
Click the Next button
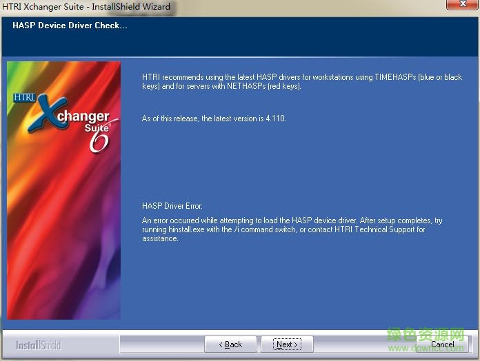(287, 344)
